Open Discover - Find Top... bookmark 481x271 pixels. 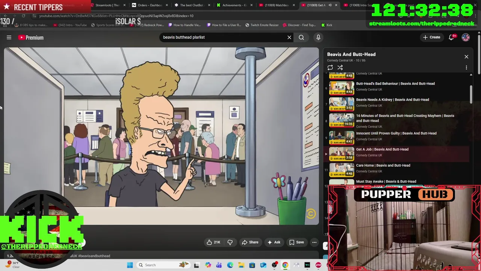click(299, 25)
